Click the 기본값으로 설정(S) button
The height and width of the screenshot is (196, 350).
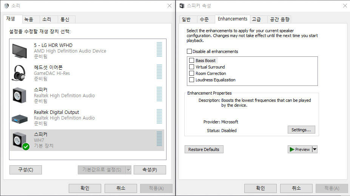point(102,170)
